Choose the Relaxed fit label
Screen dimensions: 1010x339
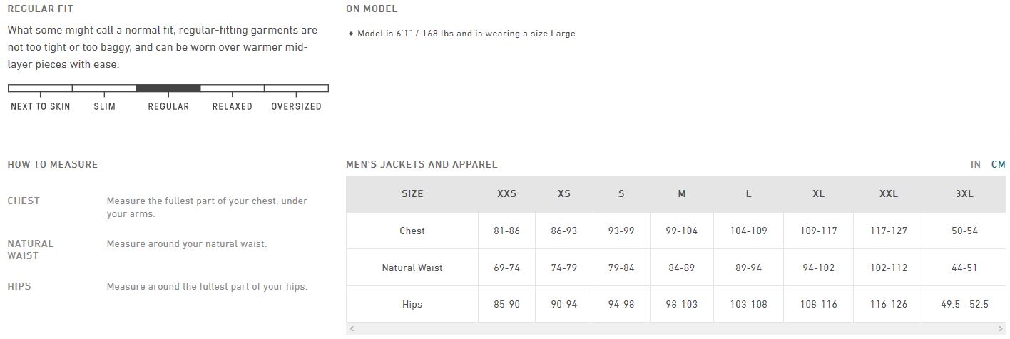tap(232, 106)
